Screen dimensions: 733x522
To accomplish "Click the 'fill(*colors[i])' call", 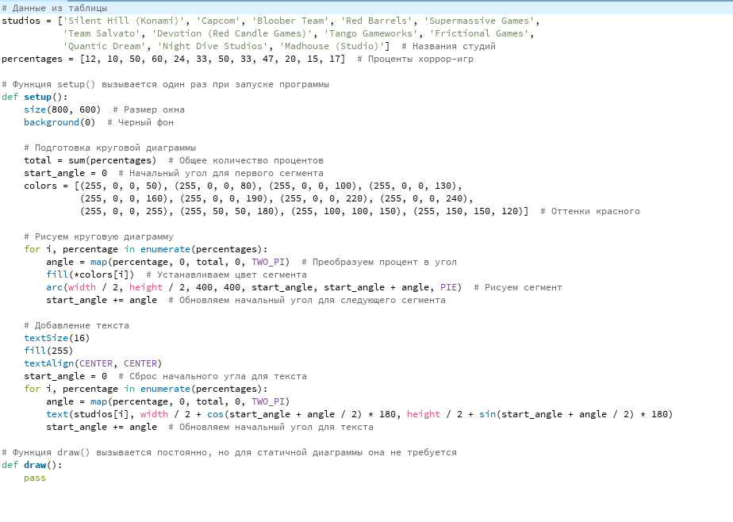I will click(x=90, y=274).
